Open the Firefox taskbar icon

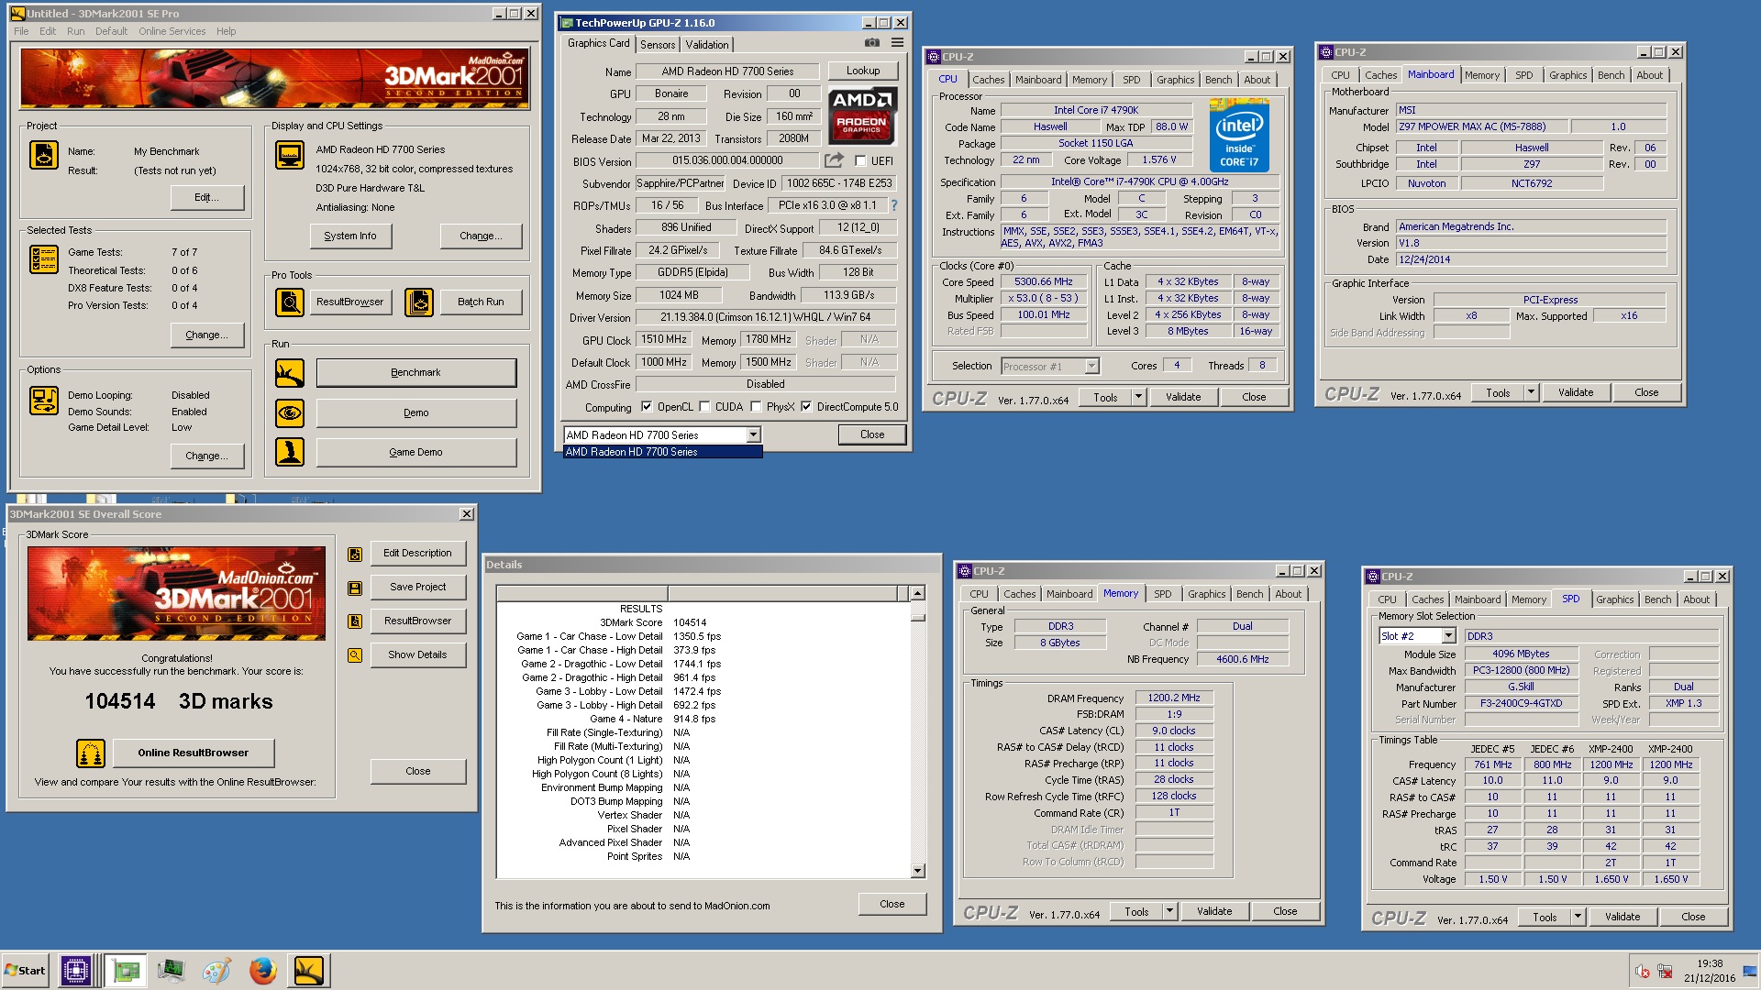tap(262, 971)
